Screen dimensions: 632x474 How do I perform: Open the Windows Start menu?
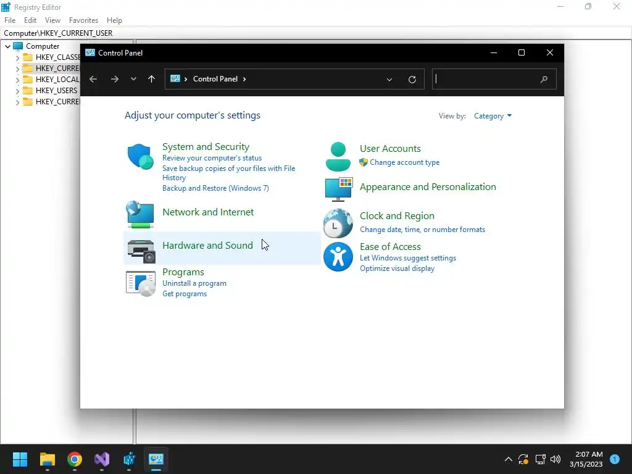(x=20, y=459)
